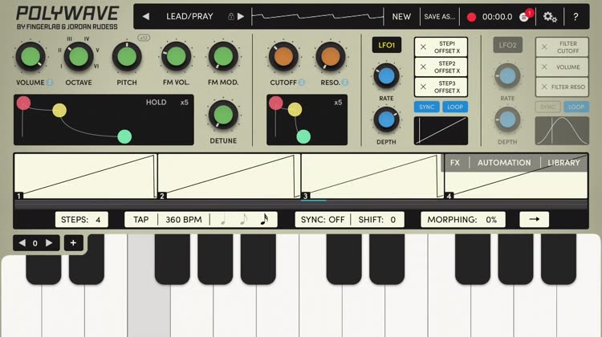Click the FM MOD. knob
Screen dimensions: 602x337
pyautogui.click(x=223, y=57)
